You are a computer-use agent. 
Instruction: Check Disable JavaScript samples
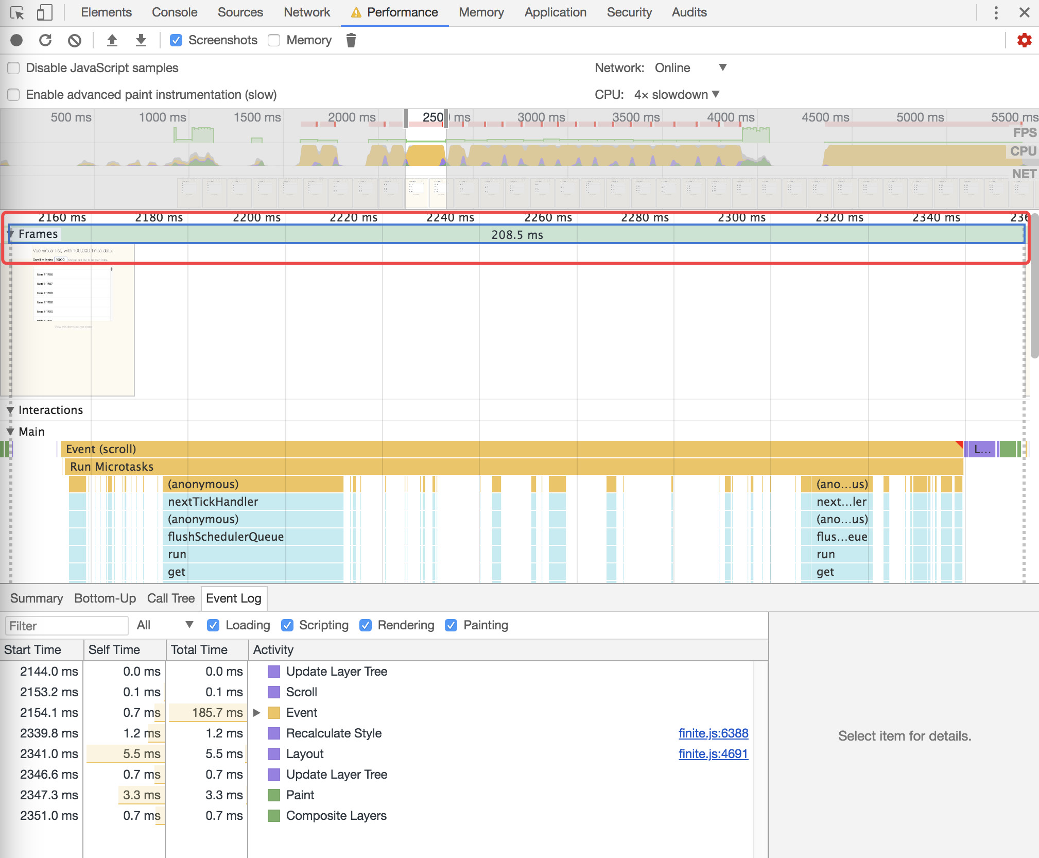(x=14, y=68)
